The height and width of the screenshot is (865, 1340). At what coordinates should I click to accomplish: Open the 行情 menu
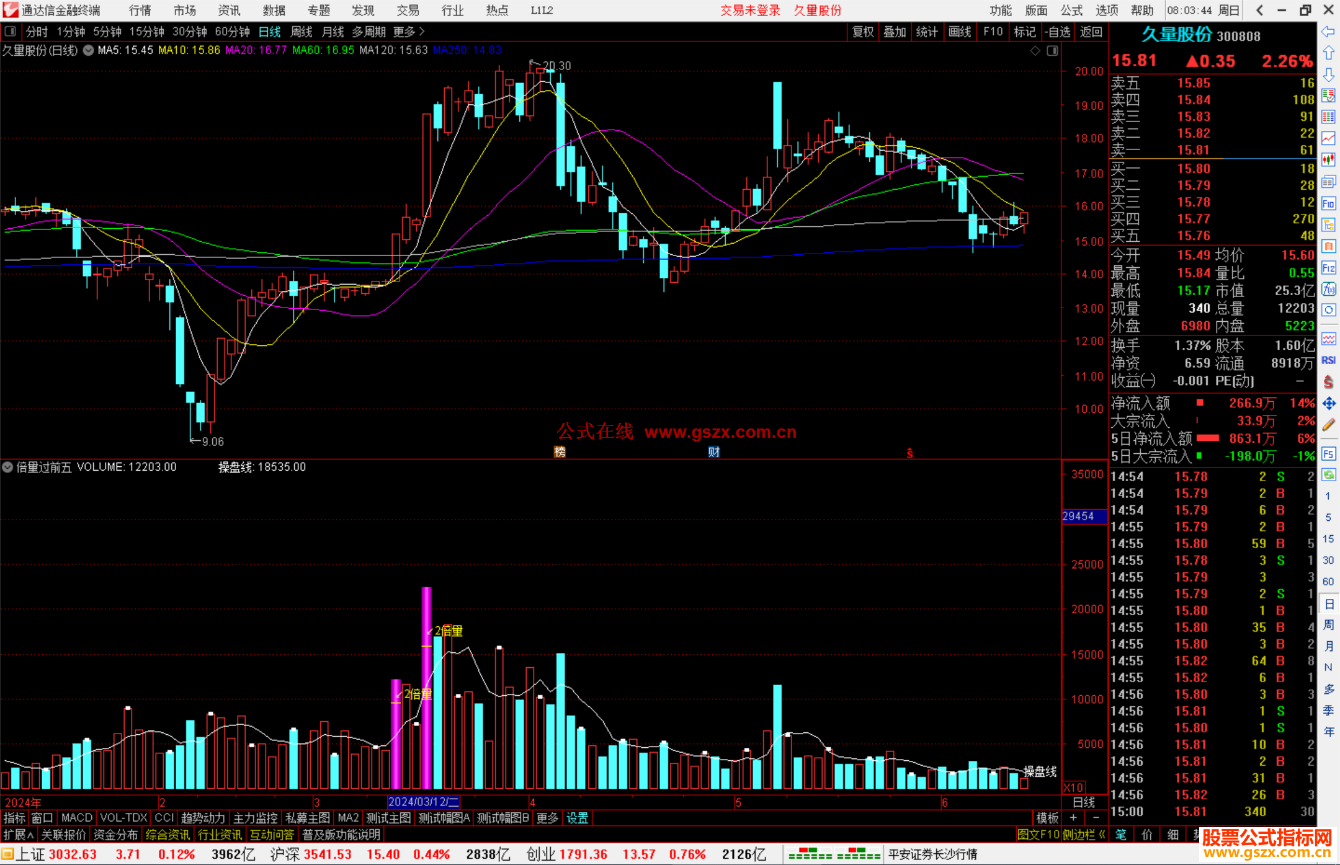[x=140, y=11]
